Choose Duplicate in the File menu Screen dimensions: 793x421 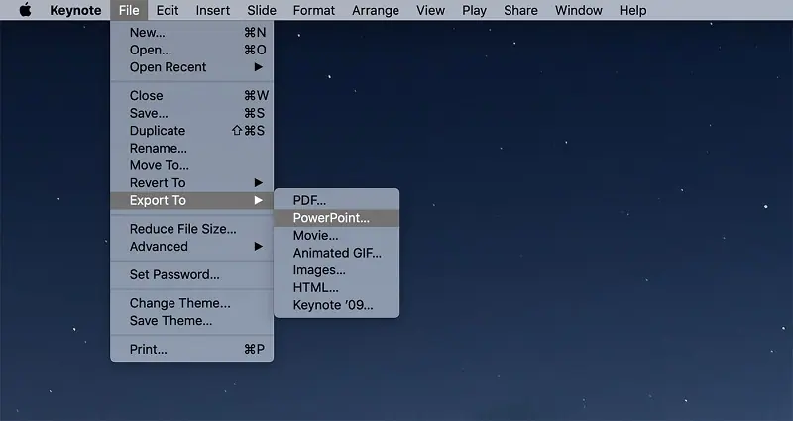tap(191, 131)
